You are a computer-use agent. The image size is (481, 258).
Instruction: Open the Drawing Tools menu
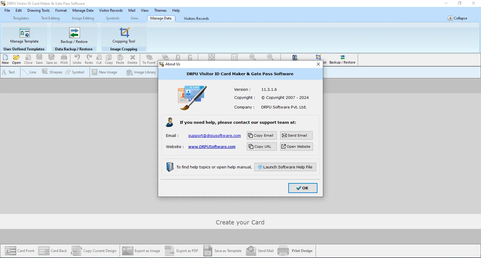coord(38,10)
